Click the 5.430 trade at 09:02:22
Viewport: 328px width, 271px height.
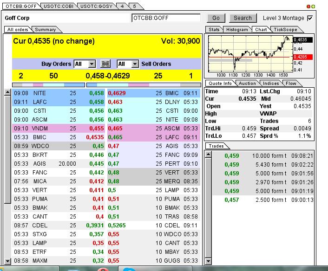263,164
